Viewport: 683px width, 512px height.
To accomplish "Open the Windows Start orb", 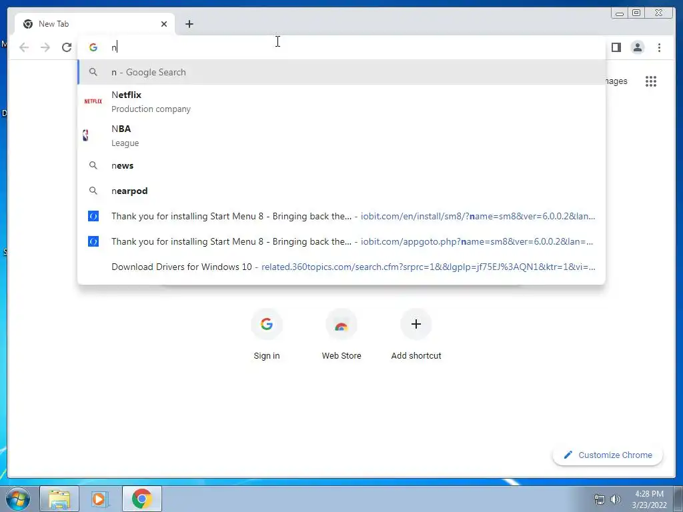I will click(17, 499).
